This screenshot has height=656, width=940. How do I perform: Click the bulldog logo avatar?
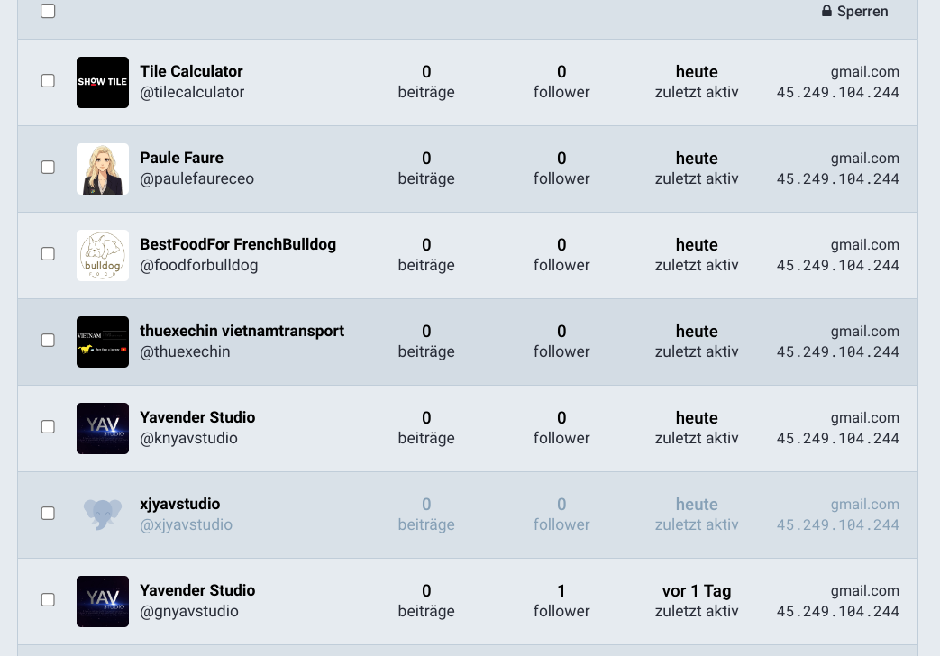103,255
